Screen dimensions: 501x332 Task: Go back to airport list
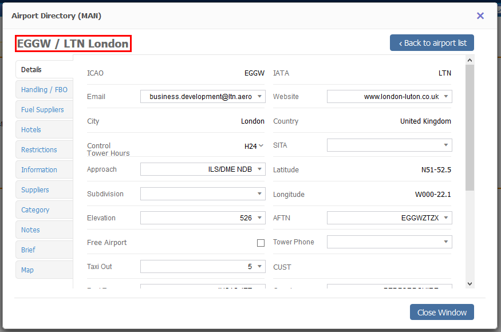coord(432,43)
